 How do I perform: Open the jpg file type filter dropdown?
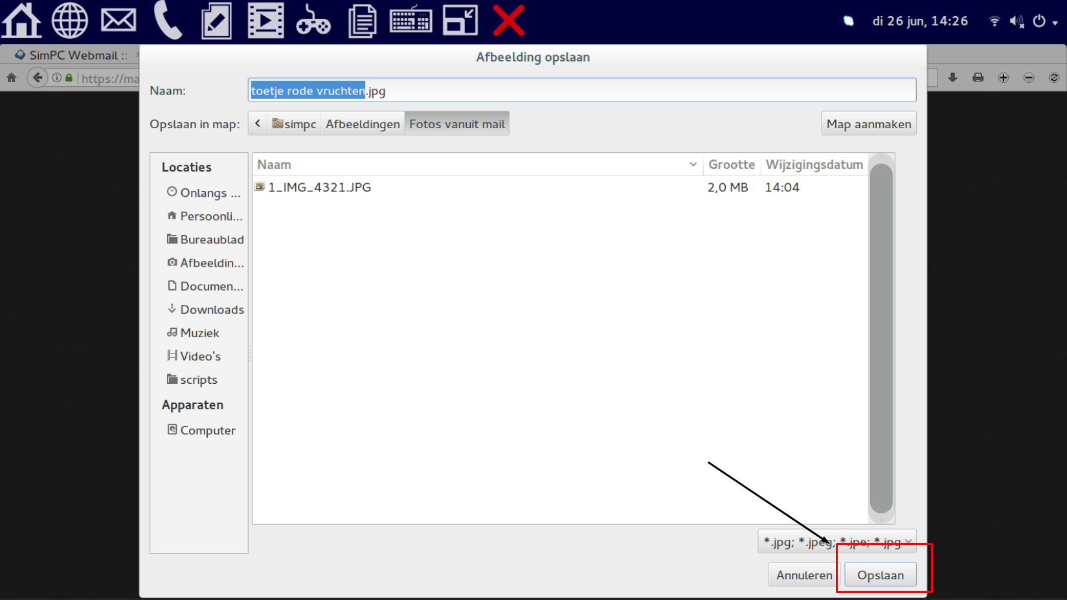coord(837,542)
